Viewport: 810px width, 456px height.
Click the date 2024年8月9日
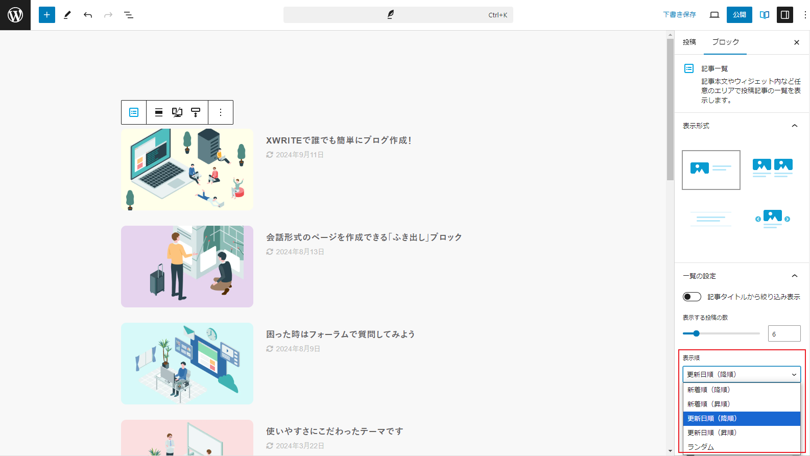pos(298,349)
